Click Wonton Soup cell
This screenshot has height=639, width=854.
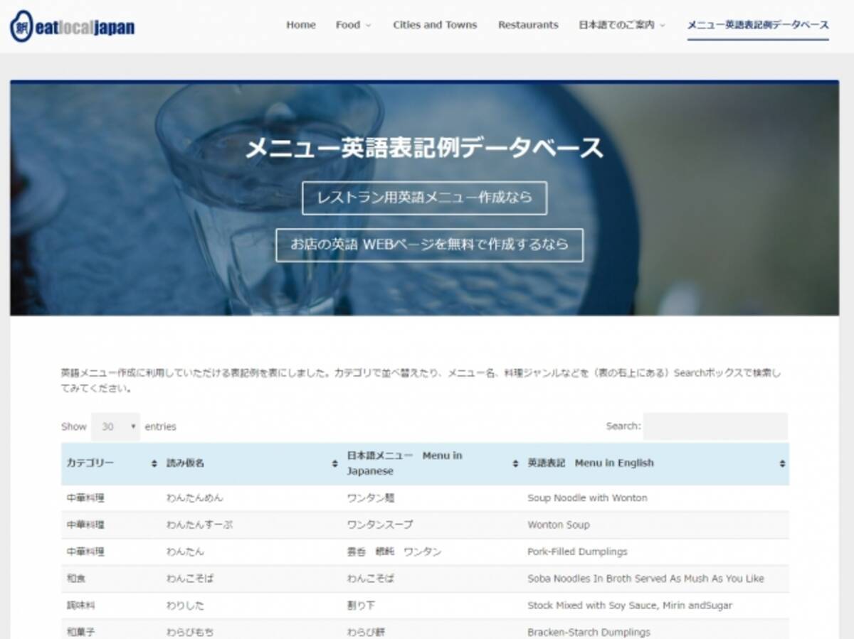click(x=558, y=525)
